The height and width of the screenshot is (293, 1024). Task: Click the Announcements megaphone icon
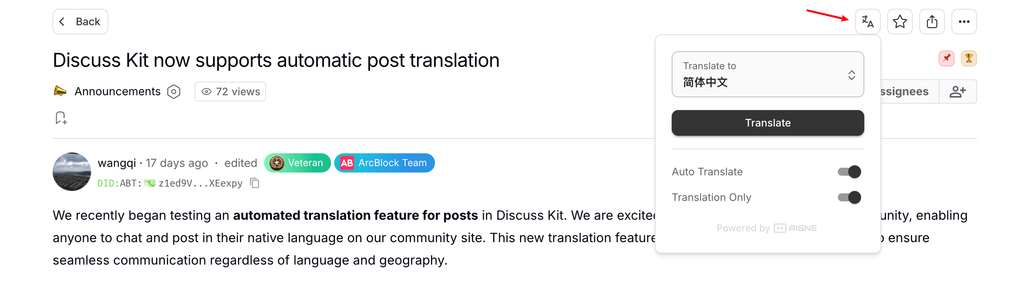(x=60, y=91)
